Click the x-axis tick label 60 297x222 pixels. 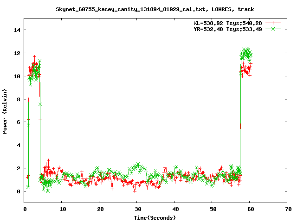251,209
